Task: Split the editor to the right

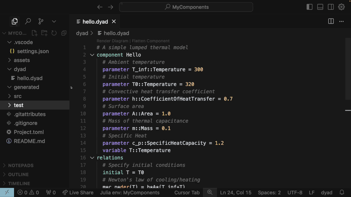Action: coord(331,21)
